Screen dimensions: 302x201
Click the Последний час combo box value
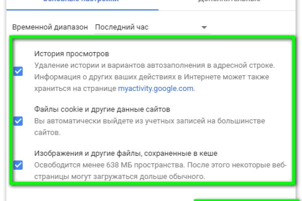123,27
